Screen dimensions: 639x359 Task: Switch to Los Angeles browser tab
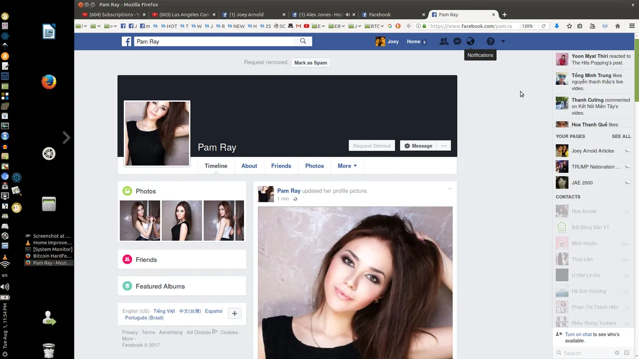tap(183, 14)
